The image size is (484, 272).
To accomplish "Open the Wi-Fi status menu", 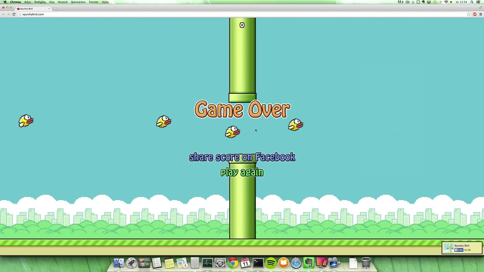I will coord(446,2).
